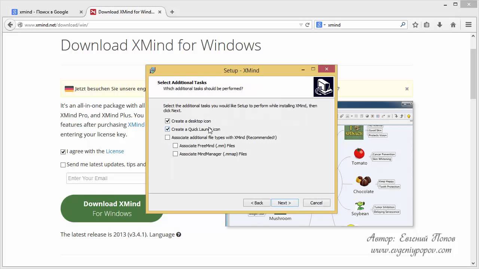Close the Setup - XMind dialog with red X
Image resolution: width=479 pixels, height=269 pixels.
[x=326, y=69]
